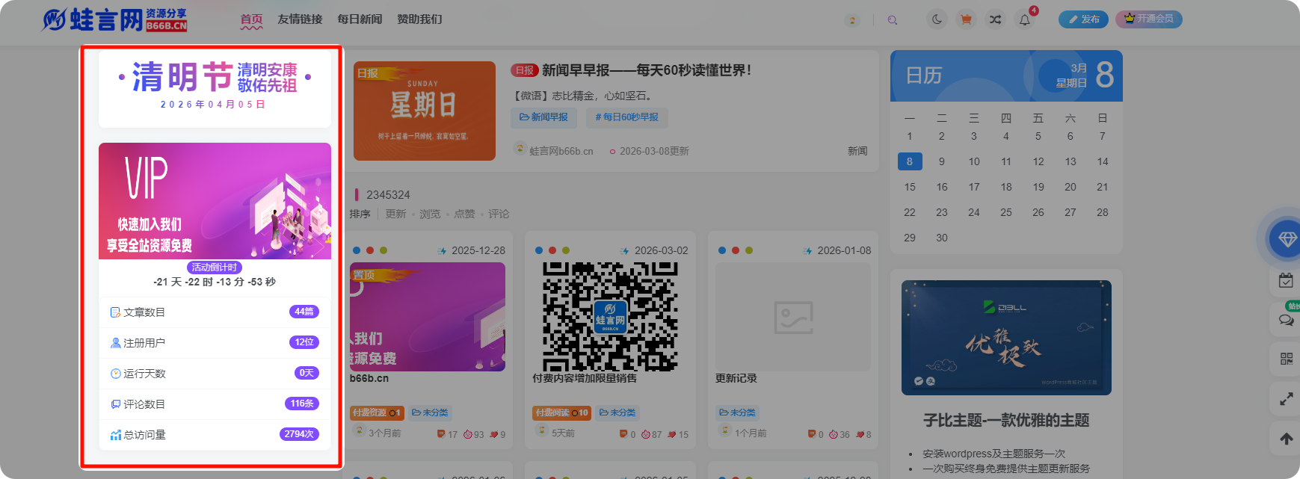Toggle fullscreen with the expand arrows icon

point(1286,399)
